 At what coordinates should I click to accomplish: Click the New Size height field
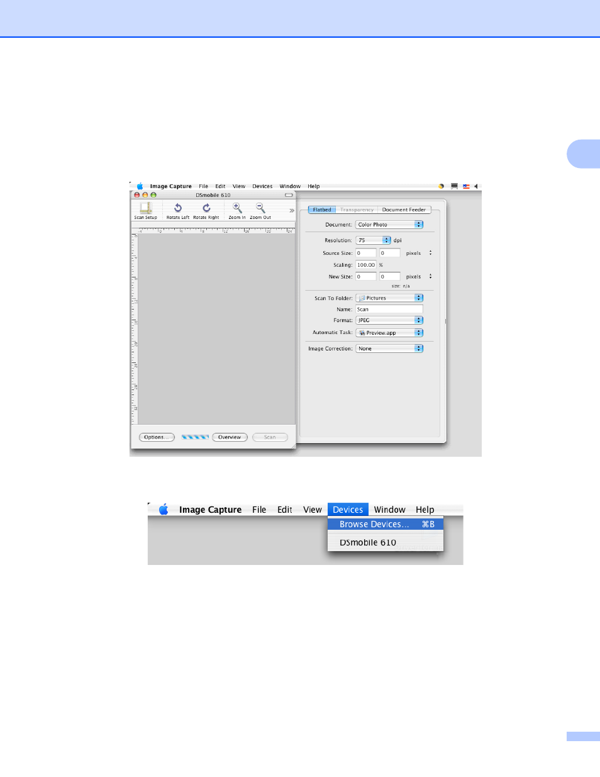(x=390, y=276)
